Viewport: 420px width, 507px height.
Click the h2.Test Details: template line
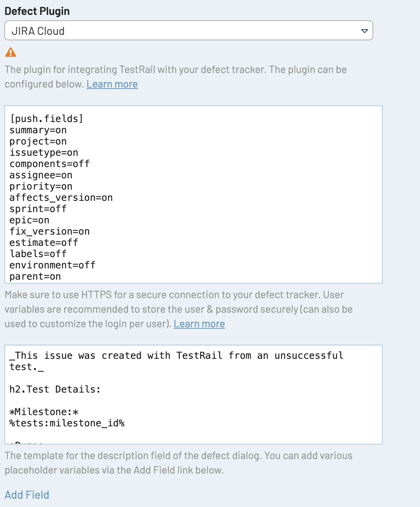pyautogui.click(x=55, y=389)
